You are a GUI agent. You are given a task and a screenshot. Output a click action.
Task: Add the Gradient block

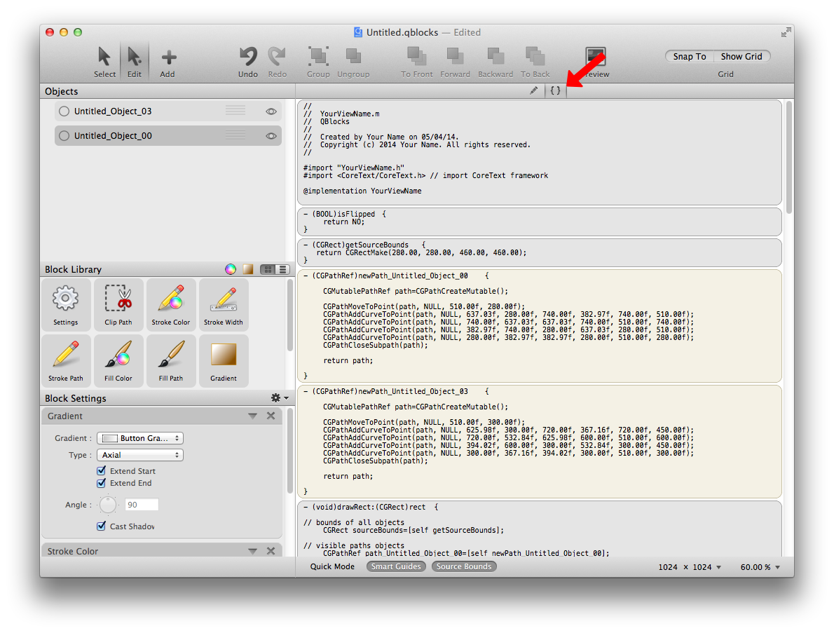click(224, 360)
